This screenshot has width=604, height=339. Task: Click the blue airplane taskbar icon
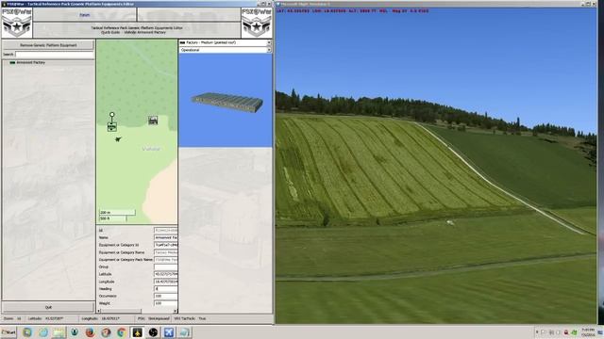coord(169,332)
